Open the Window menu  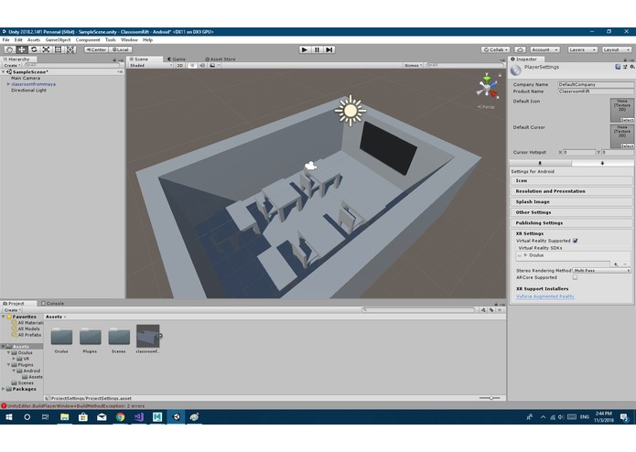[x=129, y=39]
